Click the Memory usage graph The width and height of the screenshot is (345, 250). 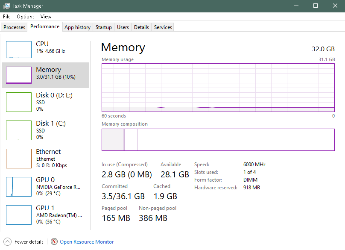pos(218,88)
